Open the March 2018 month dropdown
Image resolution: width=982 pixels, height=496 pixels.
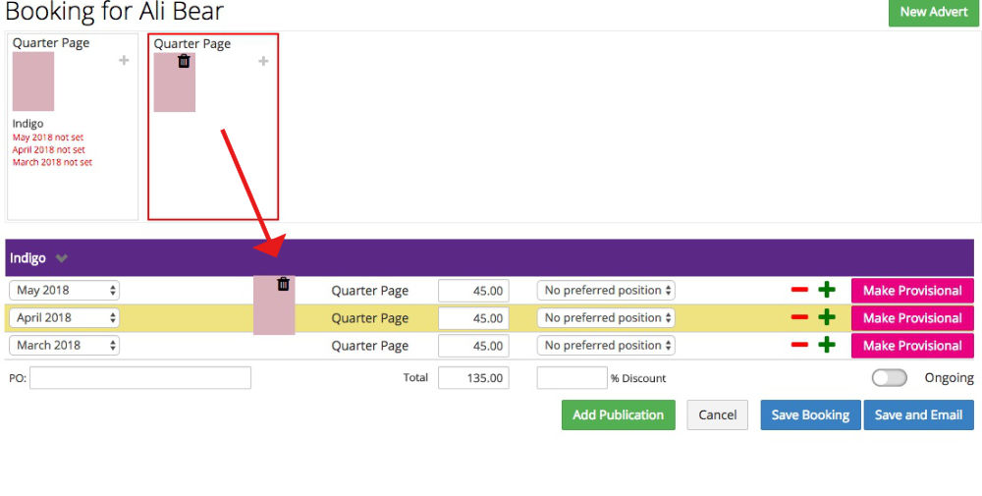(65, 345)
